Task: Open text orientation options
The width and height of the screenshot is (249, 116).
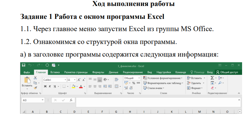Action: coord(105,80)
